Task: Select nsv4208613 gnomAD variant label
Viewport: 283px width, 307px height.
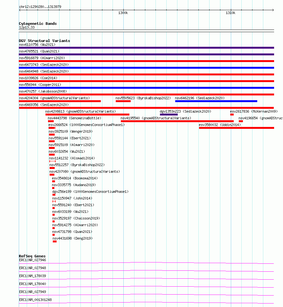Action: tap(80, 111)
